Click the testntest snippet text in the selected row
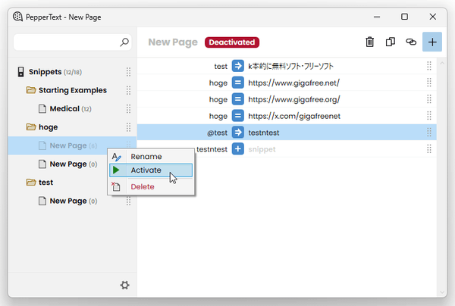The image size is (455, 306). [263, 133]
